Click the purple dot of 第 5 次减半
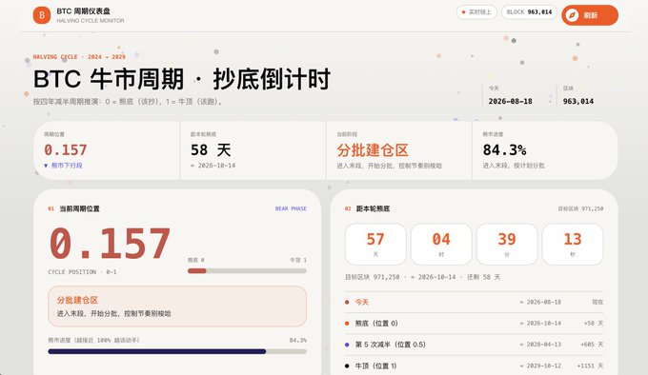648x375 pixels. point(347,345)
